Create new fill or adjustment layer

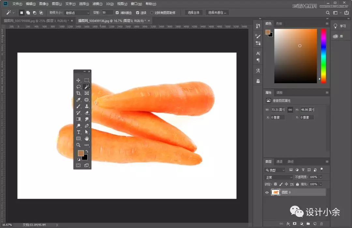(301, 224)
